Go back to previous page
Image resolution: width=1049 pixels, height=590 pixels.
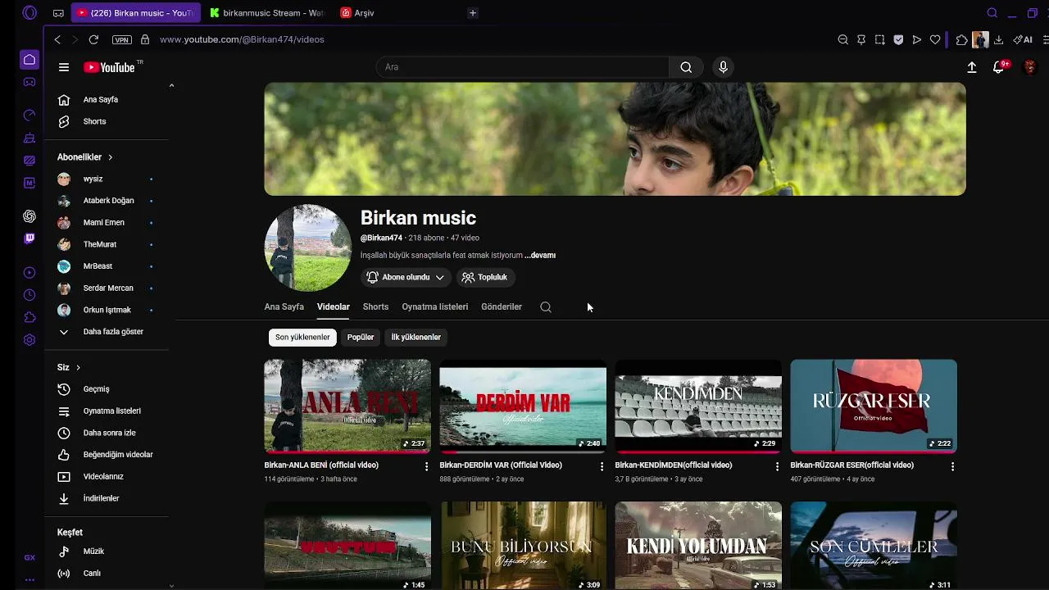click(x=57, y=39)
